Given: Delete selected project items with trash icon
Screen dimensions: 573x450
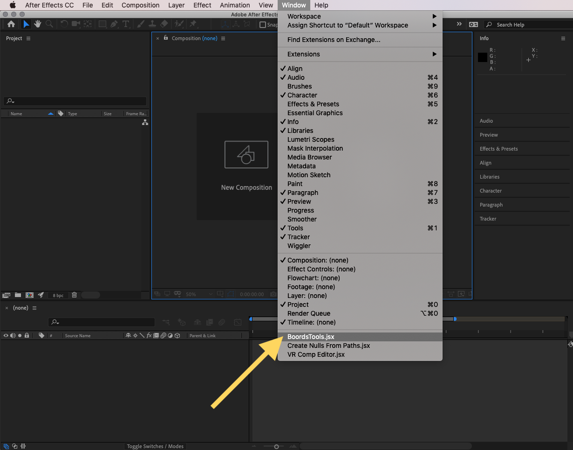Looking at the screenshot, I should pyautogui.click(x=74, y=295).
